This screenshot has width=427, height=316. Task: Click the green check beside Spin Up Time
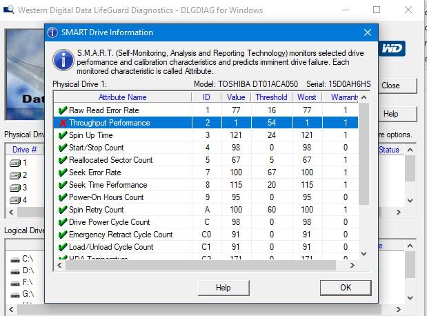tap(63, 135)
